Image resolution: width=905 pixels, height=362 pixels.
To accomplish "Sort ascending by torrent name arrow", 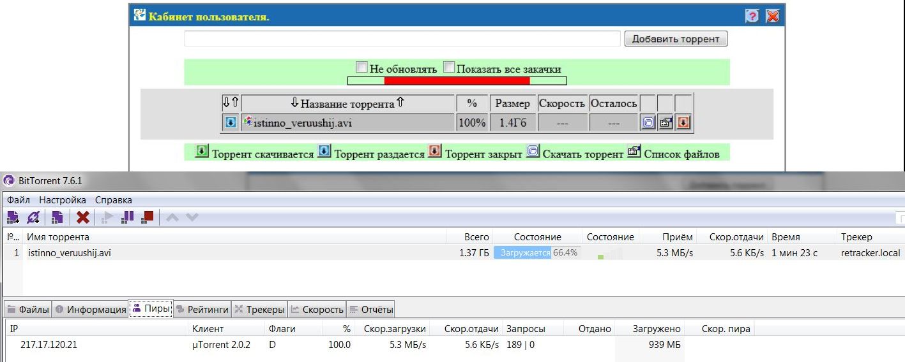I will (400, 103).
